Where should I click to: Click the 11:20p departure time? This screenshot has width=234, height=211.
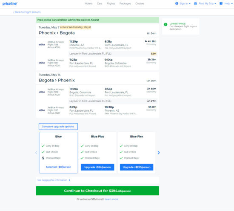74,41
